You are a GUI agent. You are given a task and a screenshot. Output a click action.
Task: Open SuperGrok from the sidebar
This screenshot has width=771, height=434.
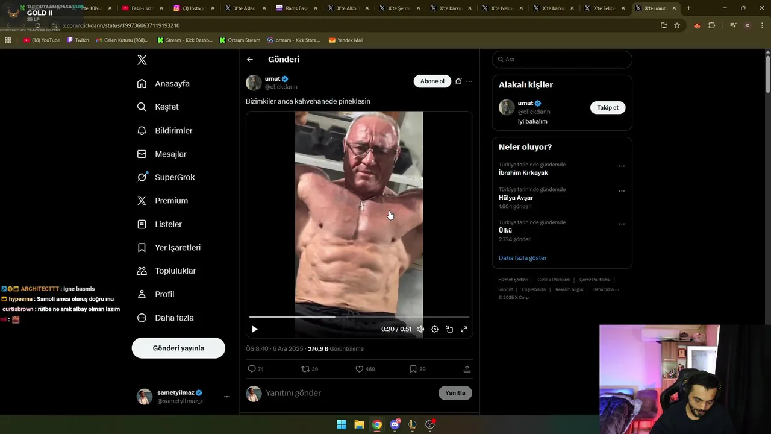click(x=166, y=177)
